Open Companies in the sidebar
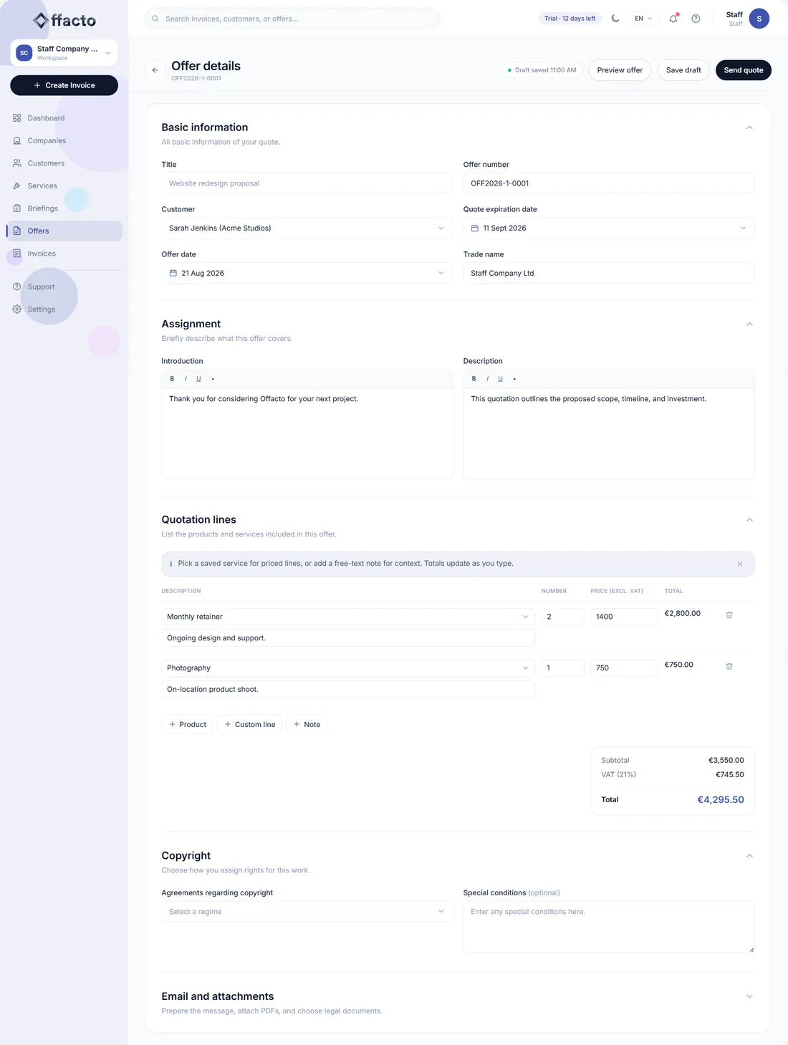This screenshot has width=788, height=1045. pos(64,141)
